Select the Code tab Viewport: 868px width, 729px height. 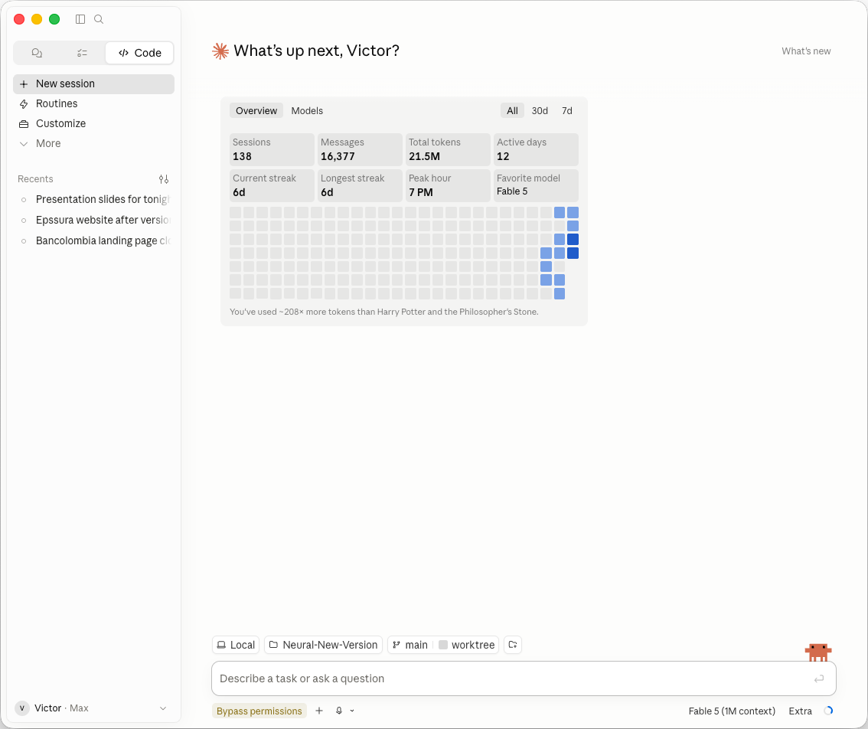pyautogui.click(x=139, y=53)
